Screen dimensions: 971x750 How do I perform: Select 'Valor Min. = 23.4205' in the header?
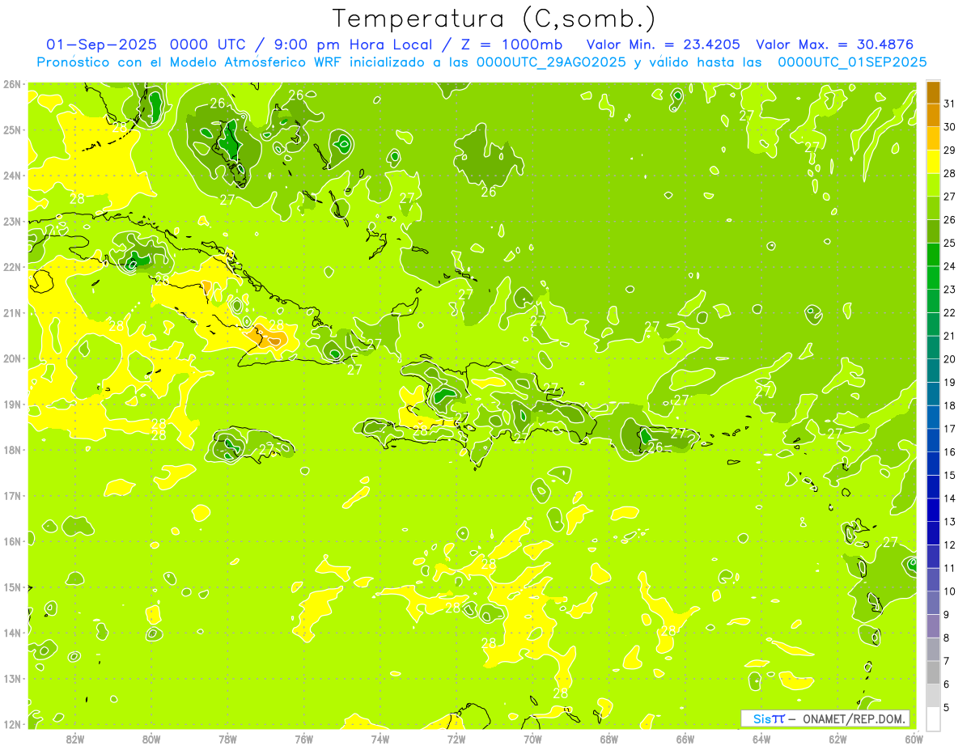pyautogui.click(x=663, y=44)
